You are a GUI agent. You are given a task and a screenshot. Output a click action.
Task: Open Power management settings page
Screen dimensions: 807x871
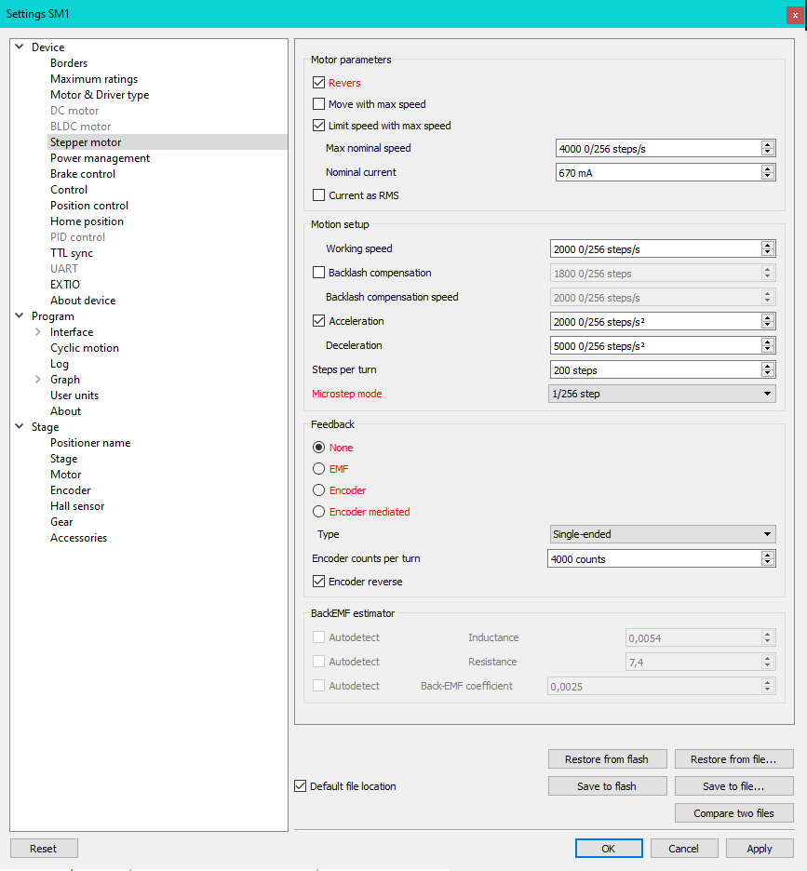point(100,158)
